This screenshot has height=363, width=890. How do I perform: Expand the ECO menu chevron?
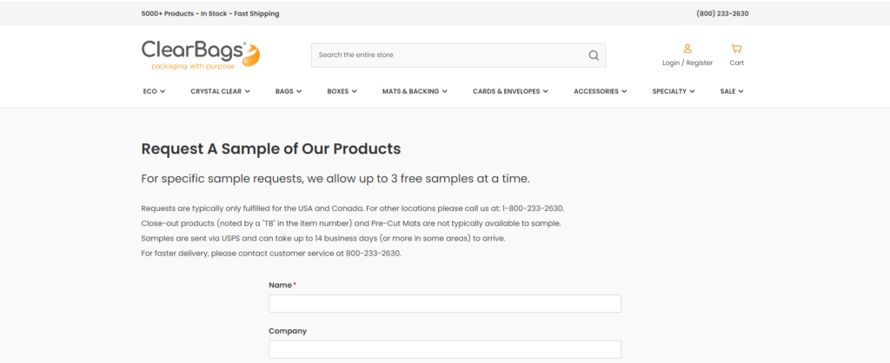pyautogui.click(x=163, y=91)
